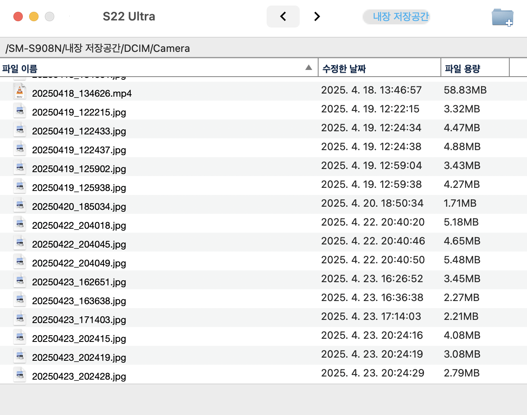Go forward with the right chevron button

point(317,17)
